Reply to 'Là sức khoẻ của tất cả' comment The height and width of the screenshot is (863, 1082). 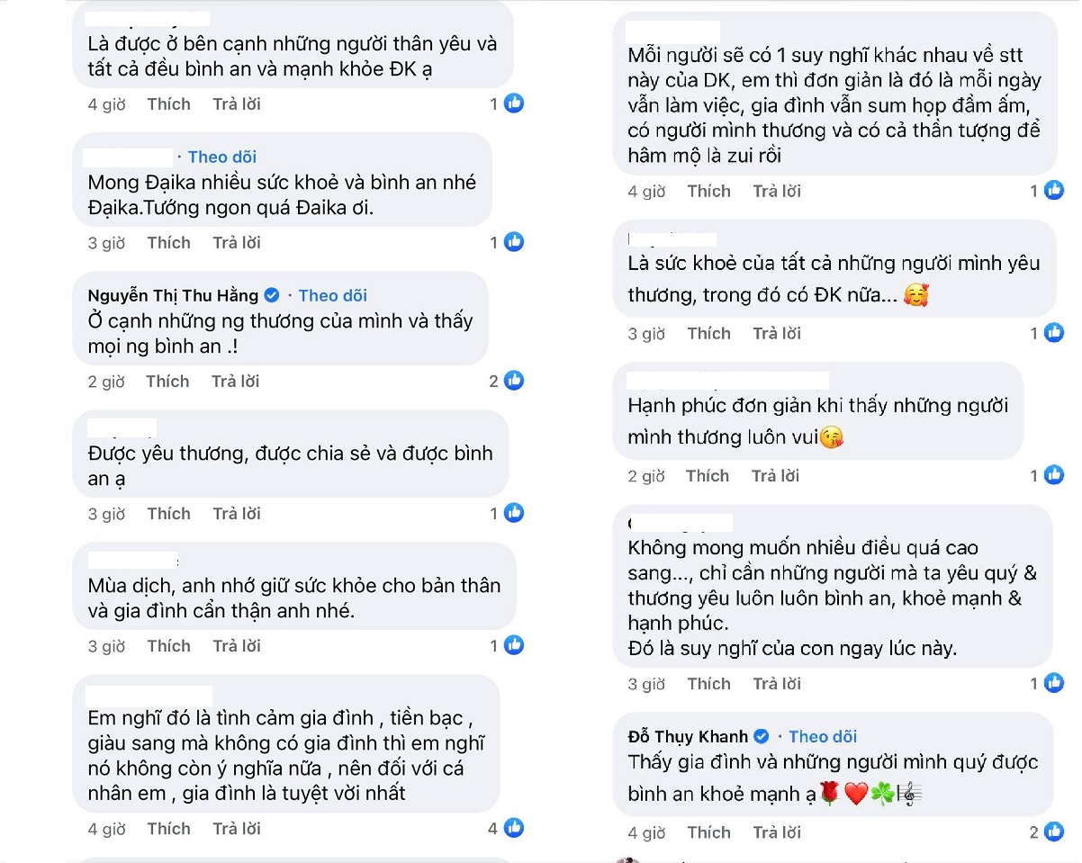click(777, 334)
